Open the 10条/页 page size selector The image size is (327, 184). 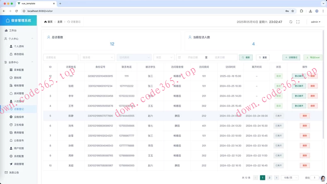click(x=289, y=178)
